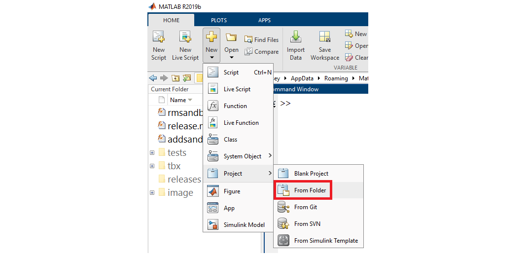Image resolution: width=527 pixels, height=257 pixels.
Task: Click the New Script icon
Action: pos(158,37)
